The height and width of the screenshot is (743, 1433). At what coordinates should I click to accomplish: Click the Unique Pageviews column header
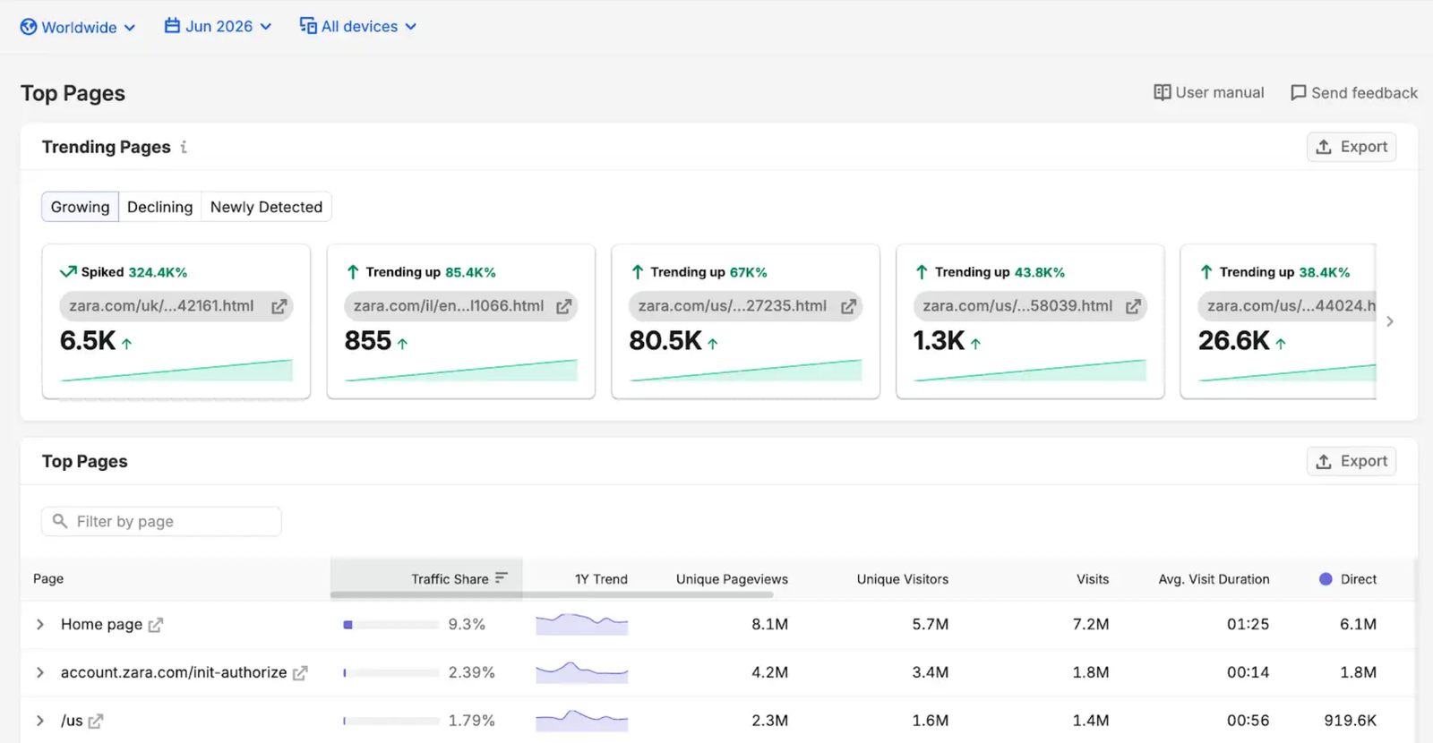[x=732, y=579]
